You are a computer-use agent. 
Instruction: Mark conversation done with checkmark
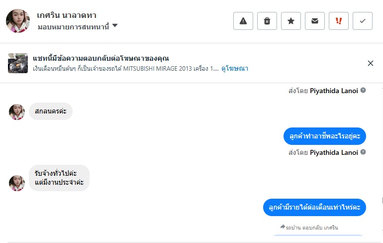coord(363,21)
